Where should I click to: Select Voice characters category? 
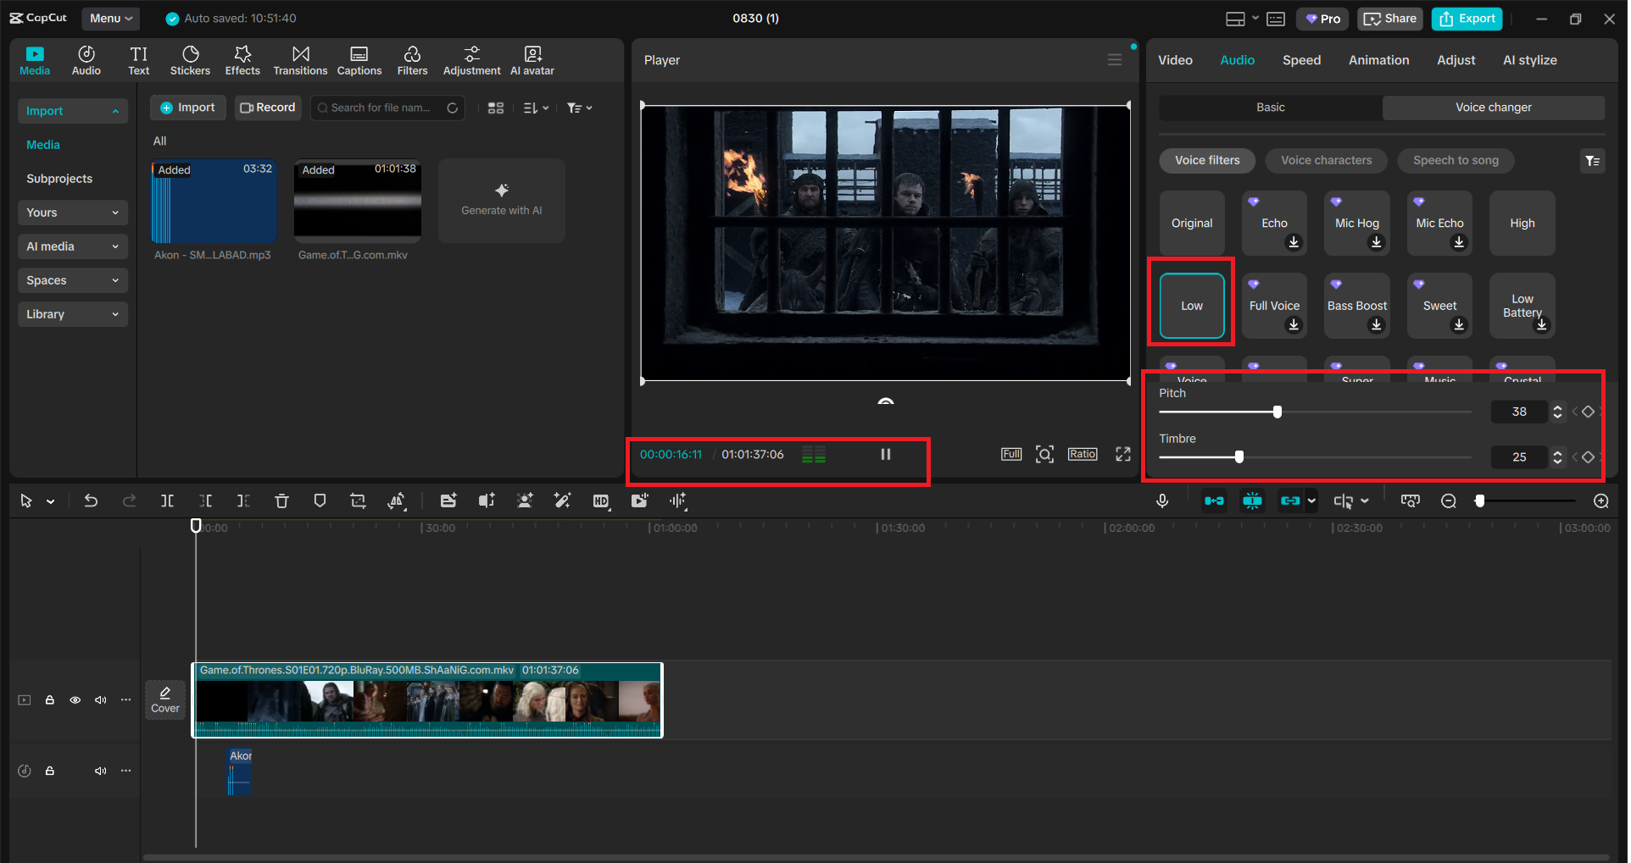[x=1326, y=161]
